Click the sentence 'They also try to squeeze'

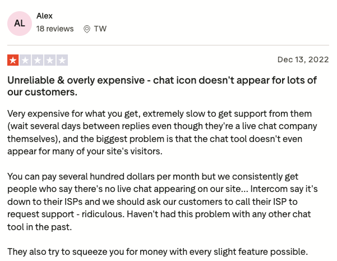point(158,252)
